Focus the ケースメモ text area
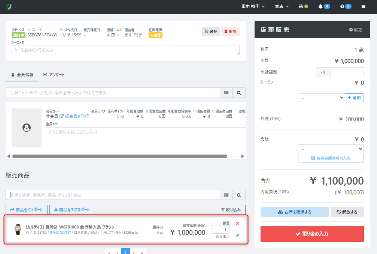This screenshot has height=254, width=377. coord(125,50)
